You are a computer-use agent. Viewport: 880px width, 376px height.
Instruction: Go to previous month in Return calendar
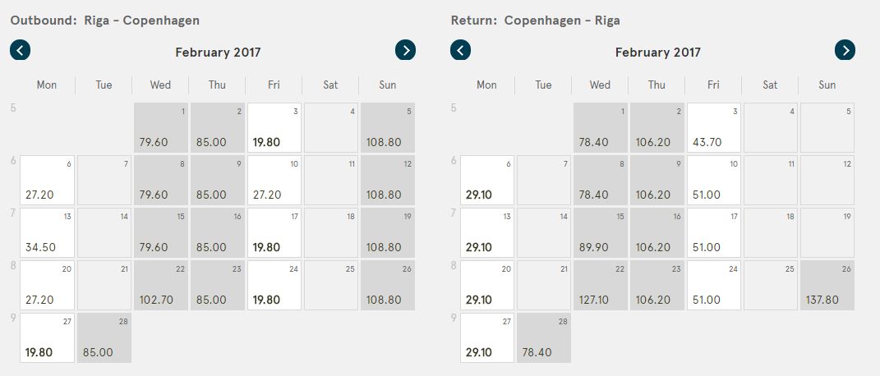tap(460, 50)
